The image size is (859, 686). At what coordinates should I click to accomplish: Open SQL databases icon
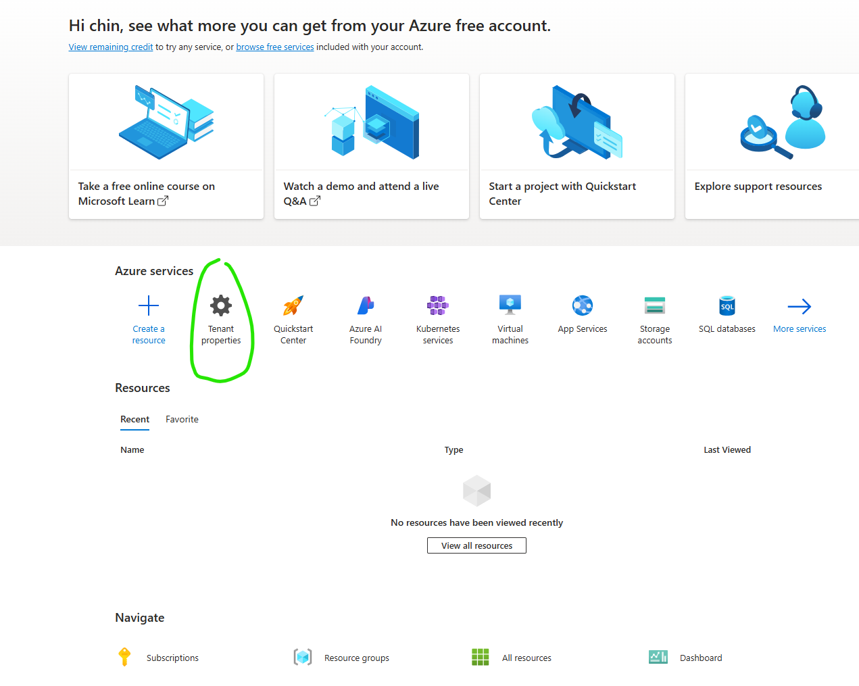(727, 305)
